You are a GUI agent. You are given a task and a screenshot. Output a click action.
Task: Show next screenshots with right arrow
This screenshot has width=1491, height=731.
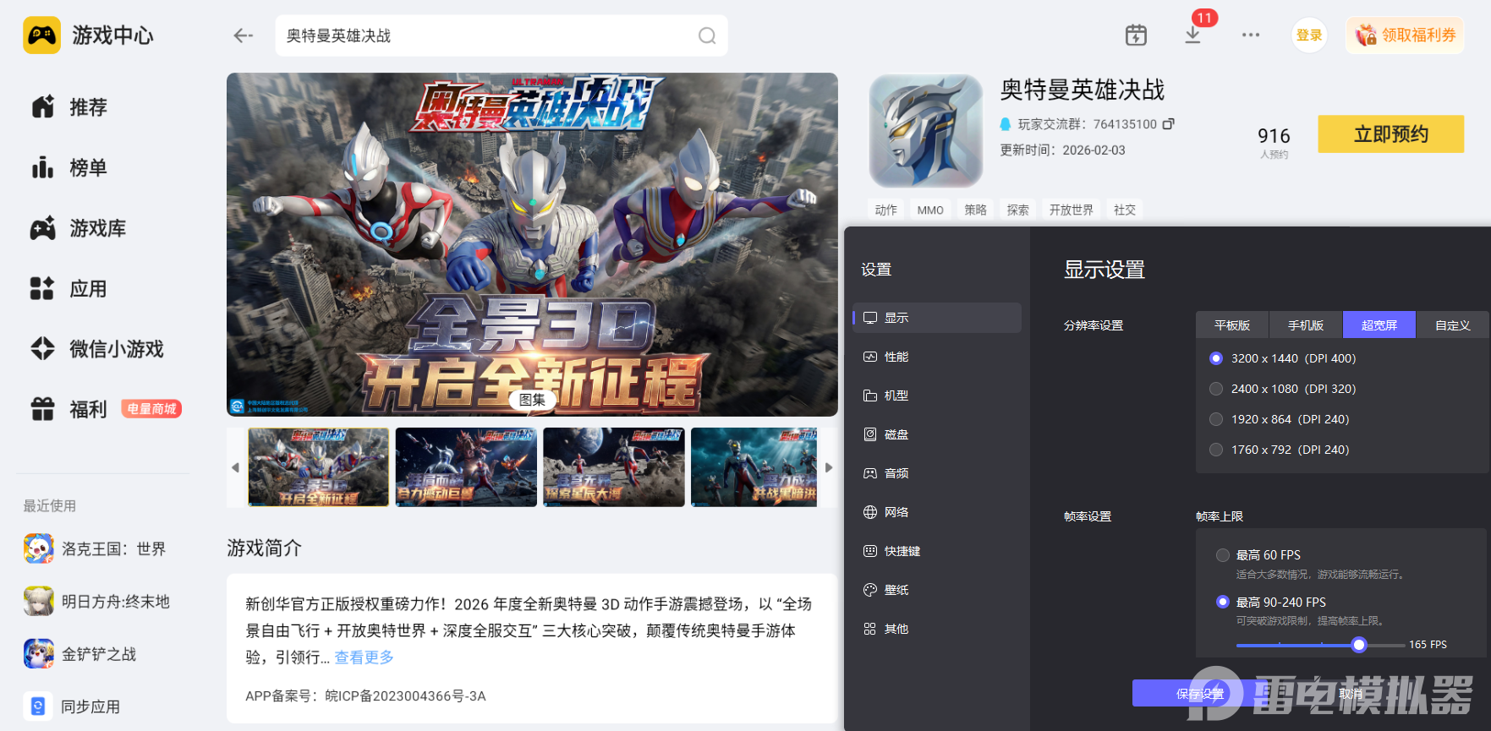[x=829, y=467]
